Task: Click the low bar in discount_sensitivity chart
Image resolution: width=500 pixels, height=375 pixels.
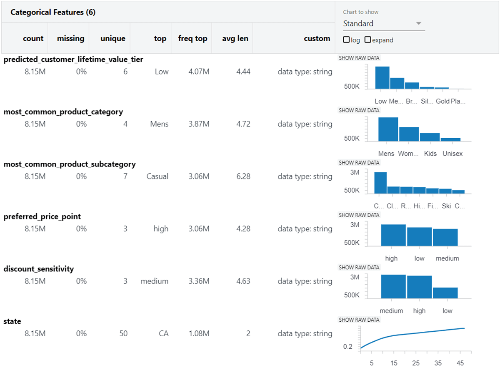Action: click(x=445, y=293)
